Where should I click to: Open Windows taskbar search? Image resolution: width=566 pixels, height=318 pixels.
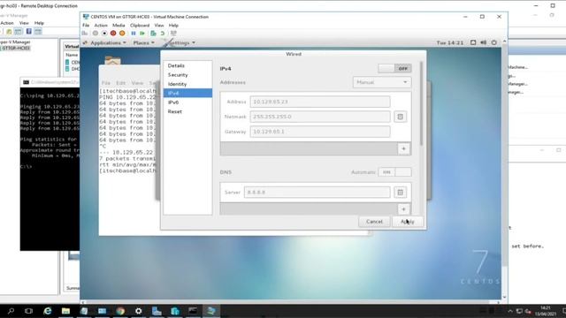click(x=11, y=311)
